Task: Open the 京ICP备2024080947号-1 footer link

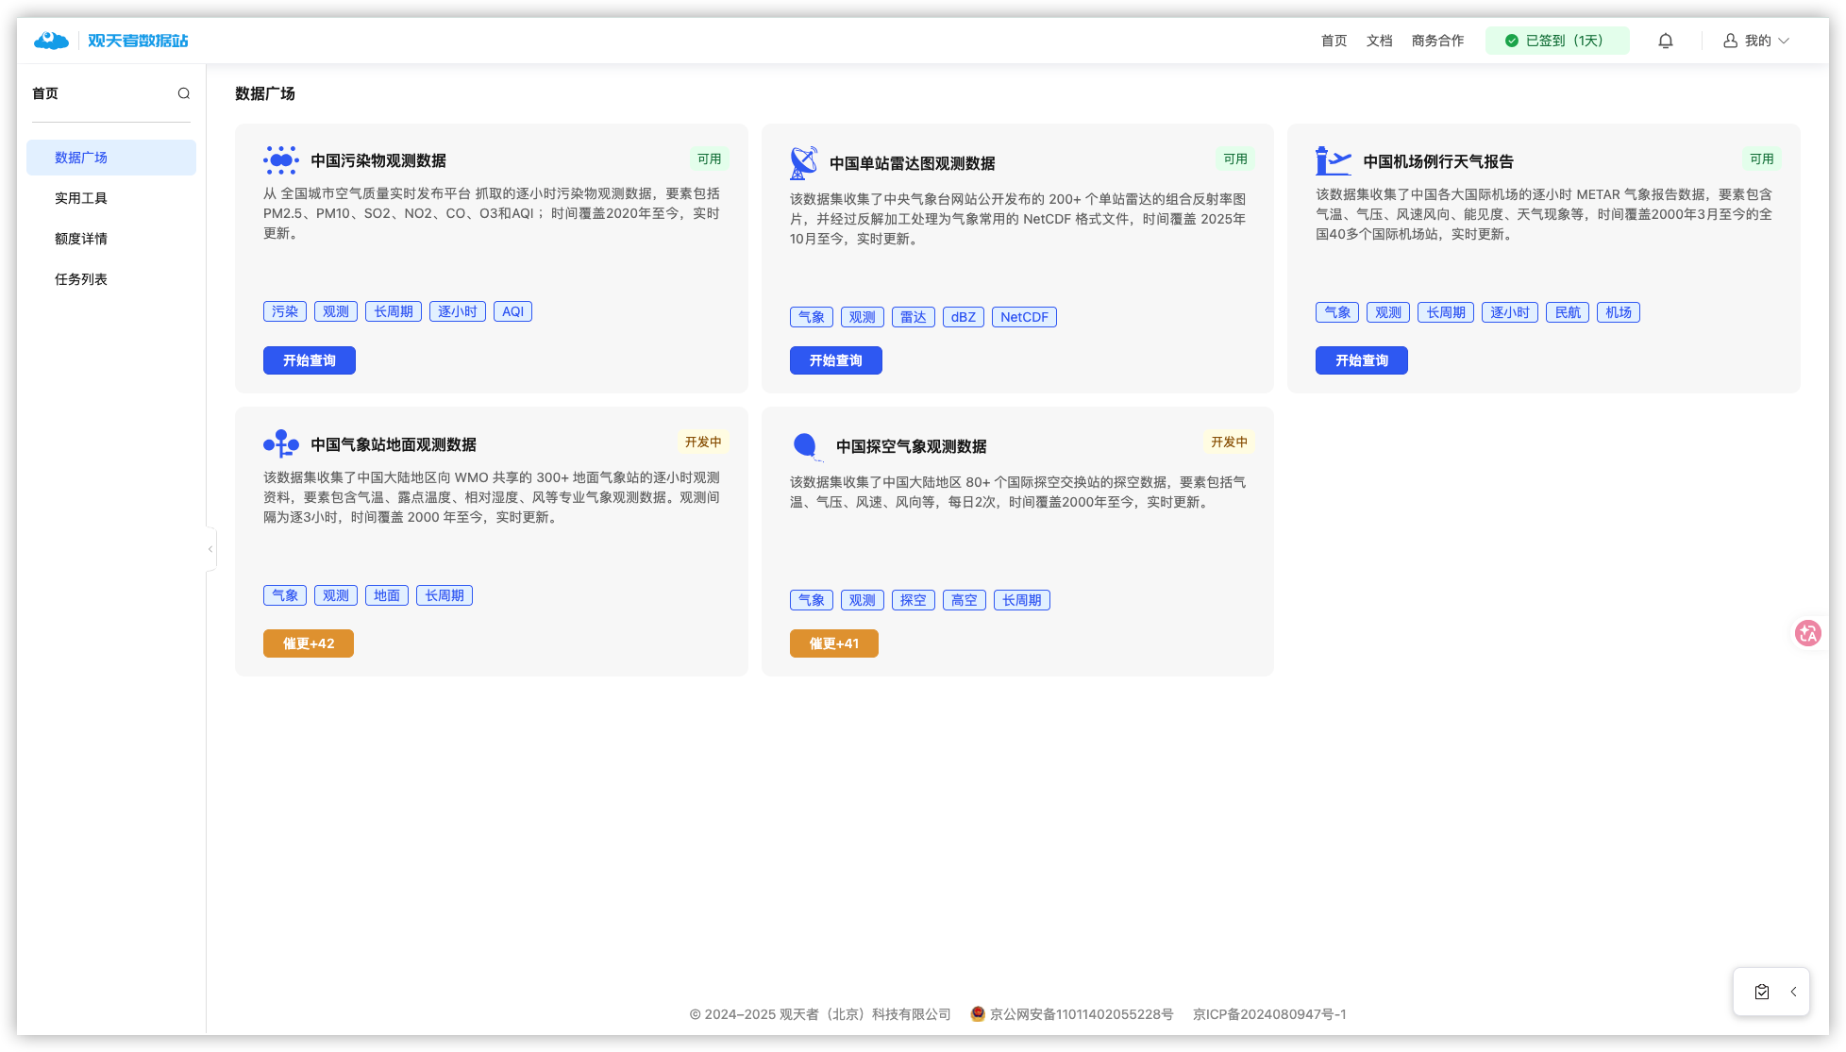Action: tap(1269, 1013)
